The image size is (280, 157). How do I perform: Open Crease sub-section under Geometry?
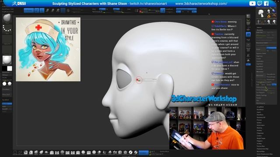click(259, 58)
